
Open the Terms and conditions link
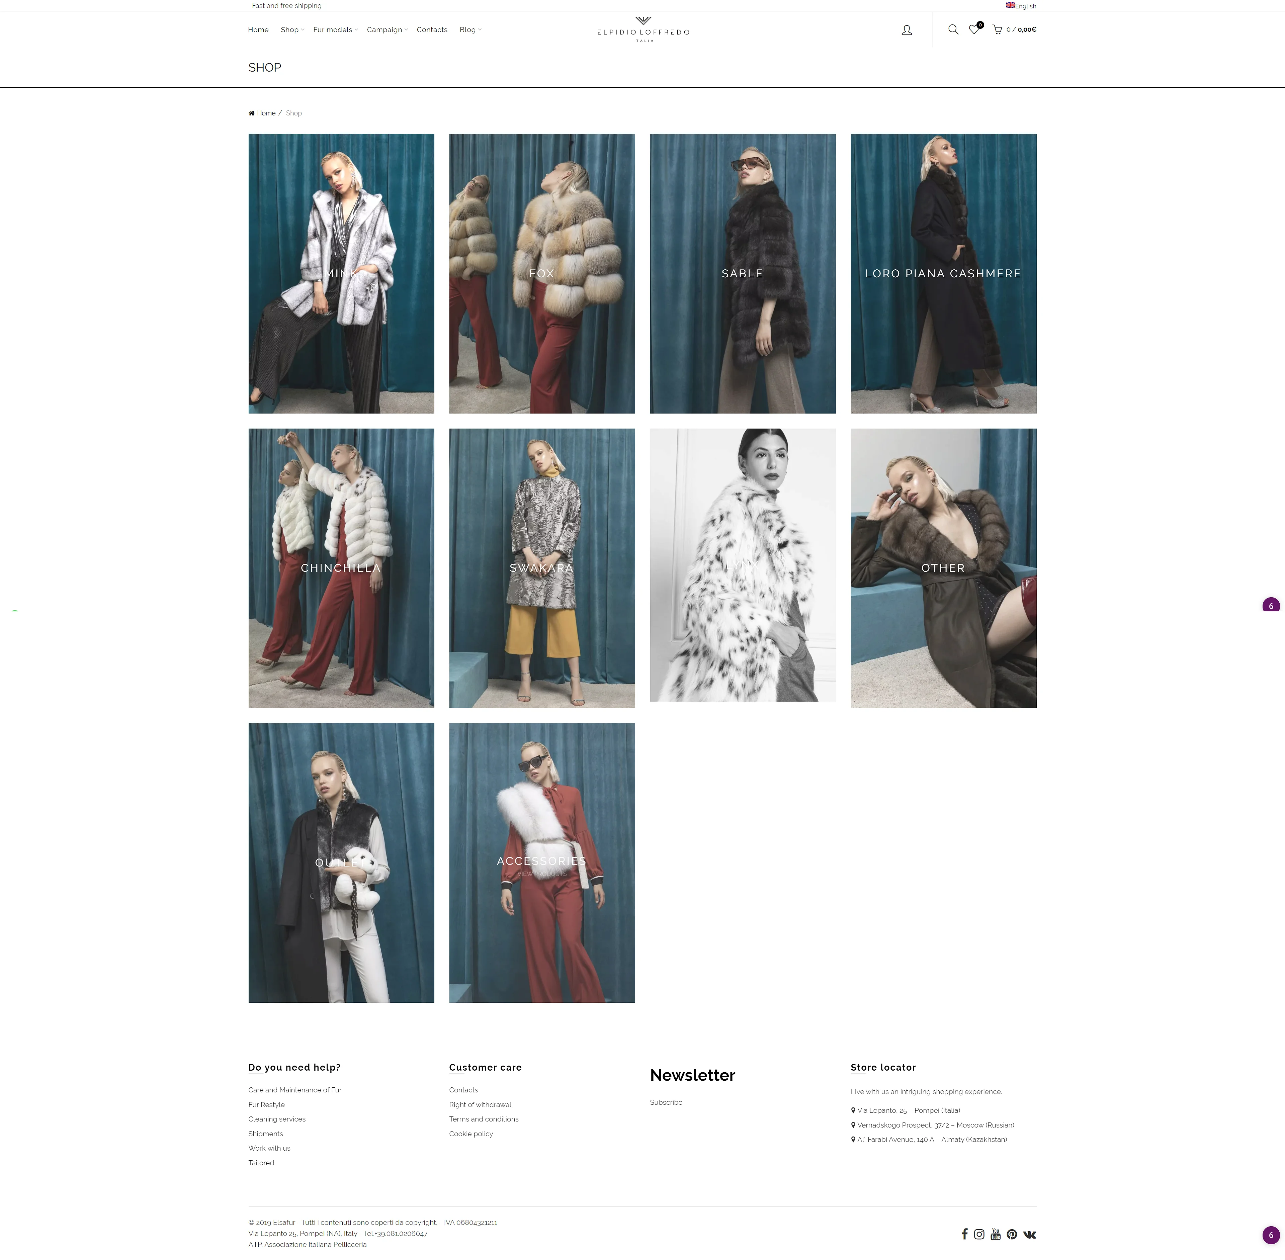click(483, 1119)
